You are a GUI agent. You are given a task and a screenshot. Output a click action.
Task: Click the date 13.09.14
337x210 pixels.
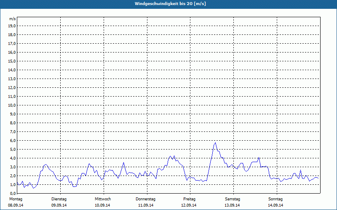(x=232, y=205)
